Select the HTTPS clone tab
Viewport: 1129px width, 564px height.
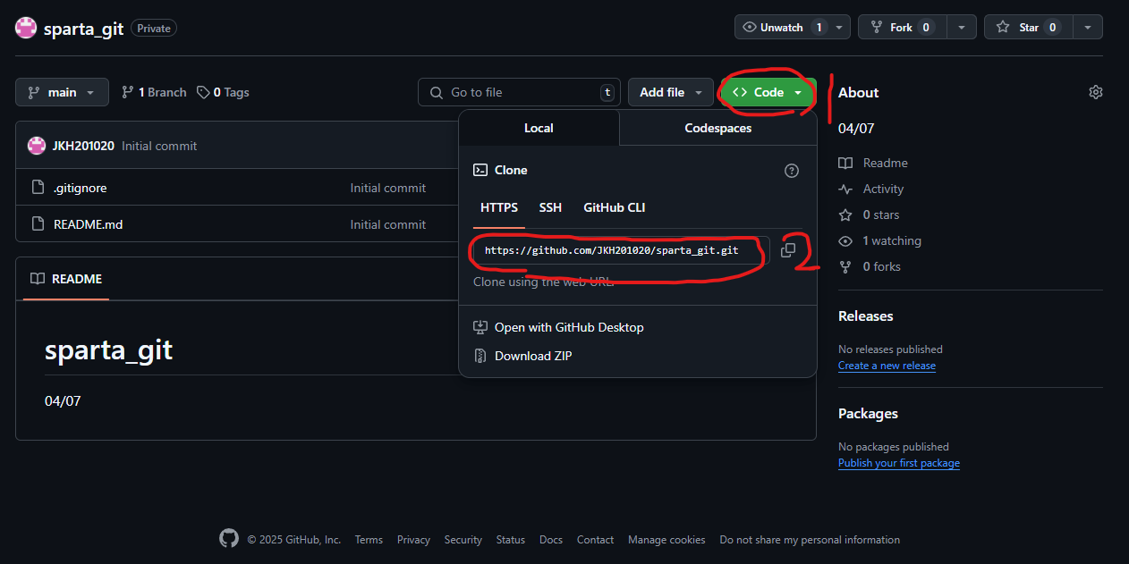pos(499,207)
